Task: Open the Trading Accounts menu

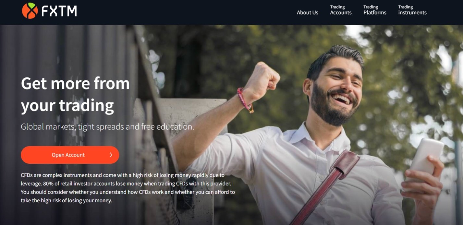Action: (341, 10)
